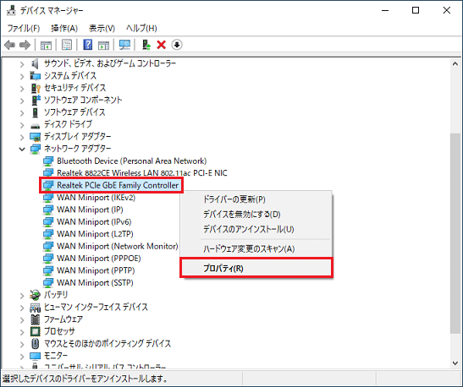463x387 pixels.
Task: Toggle the console tree pane toolbar icon
Action: point(46,45)
